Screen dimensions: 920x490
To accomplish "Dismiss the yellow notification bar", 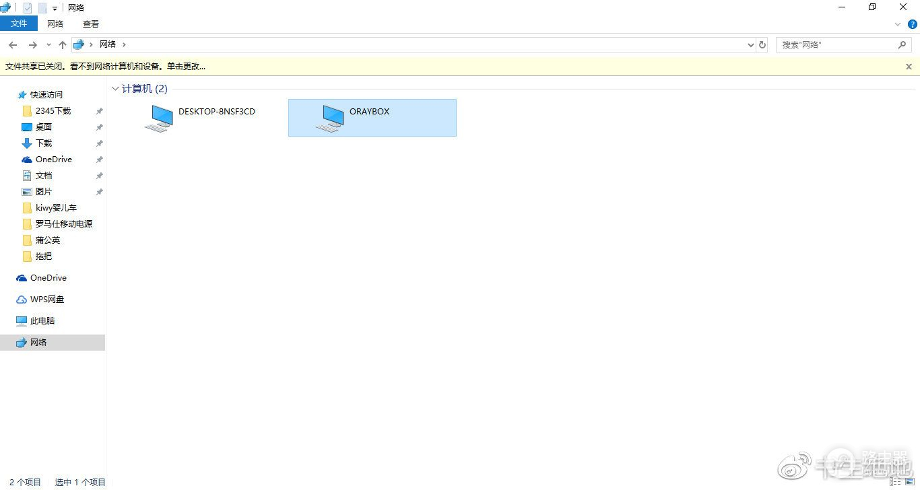I will pos(909,66).
